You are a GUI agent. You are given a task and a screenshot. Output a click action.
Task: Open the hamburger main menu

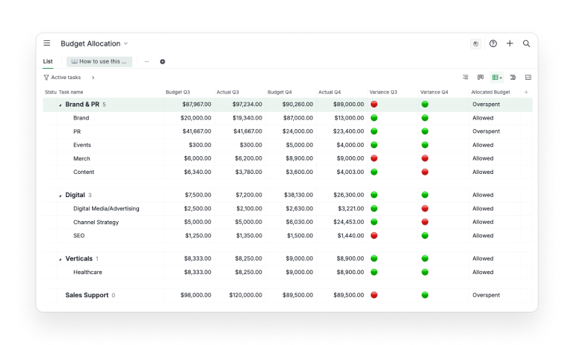[47, 43]
